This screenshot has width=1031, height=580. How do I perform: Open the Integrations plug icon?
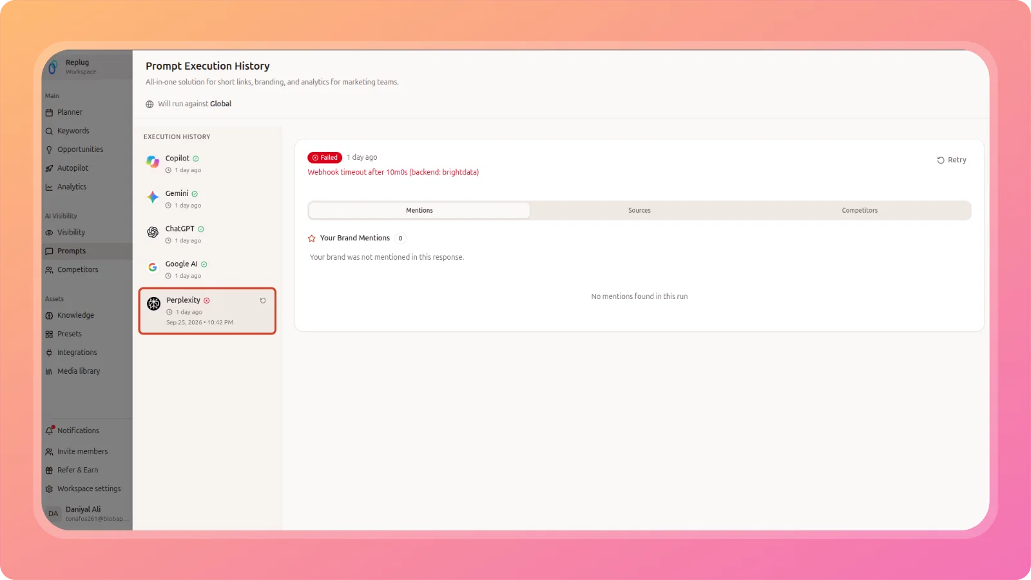49,353
